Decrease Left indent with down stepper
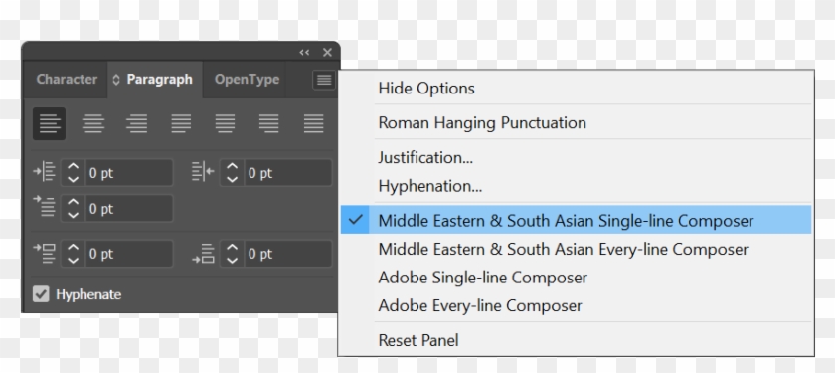The image size is (835, 373). pyautogui.click(x=73, y=180)
